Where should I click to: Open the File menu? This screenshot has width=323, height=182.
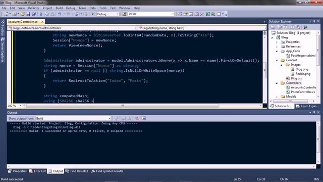(x=4, y=8)
